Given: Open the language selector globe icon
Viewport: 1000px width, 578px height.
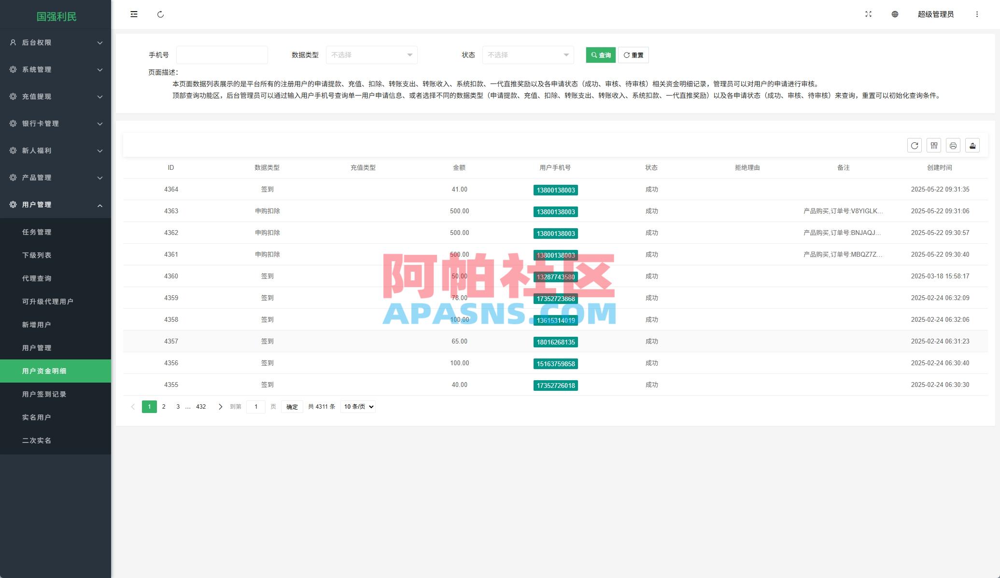Looking at the screenshot, I should 895,14.
